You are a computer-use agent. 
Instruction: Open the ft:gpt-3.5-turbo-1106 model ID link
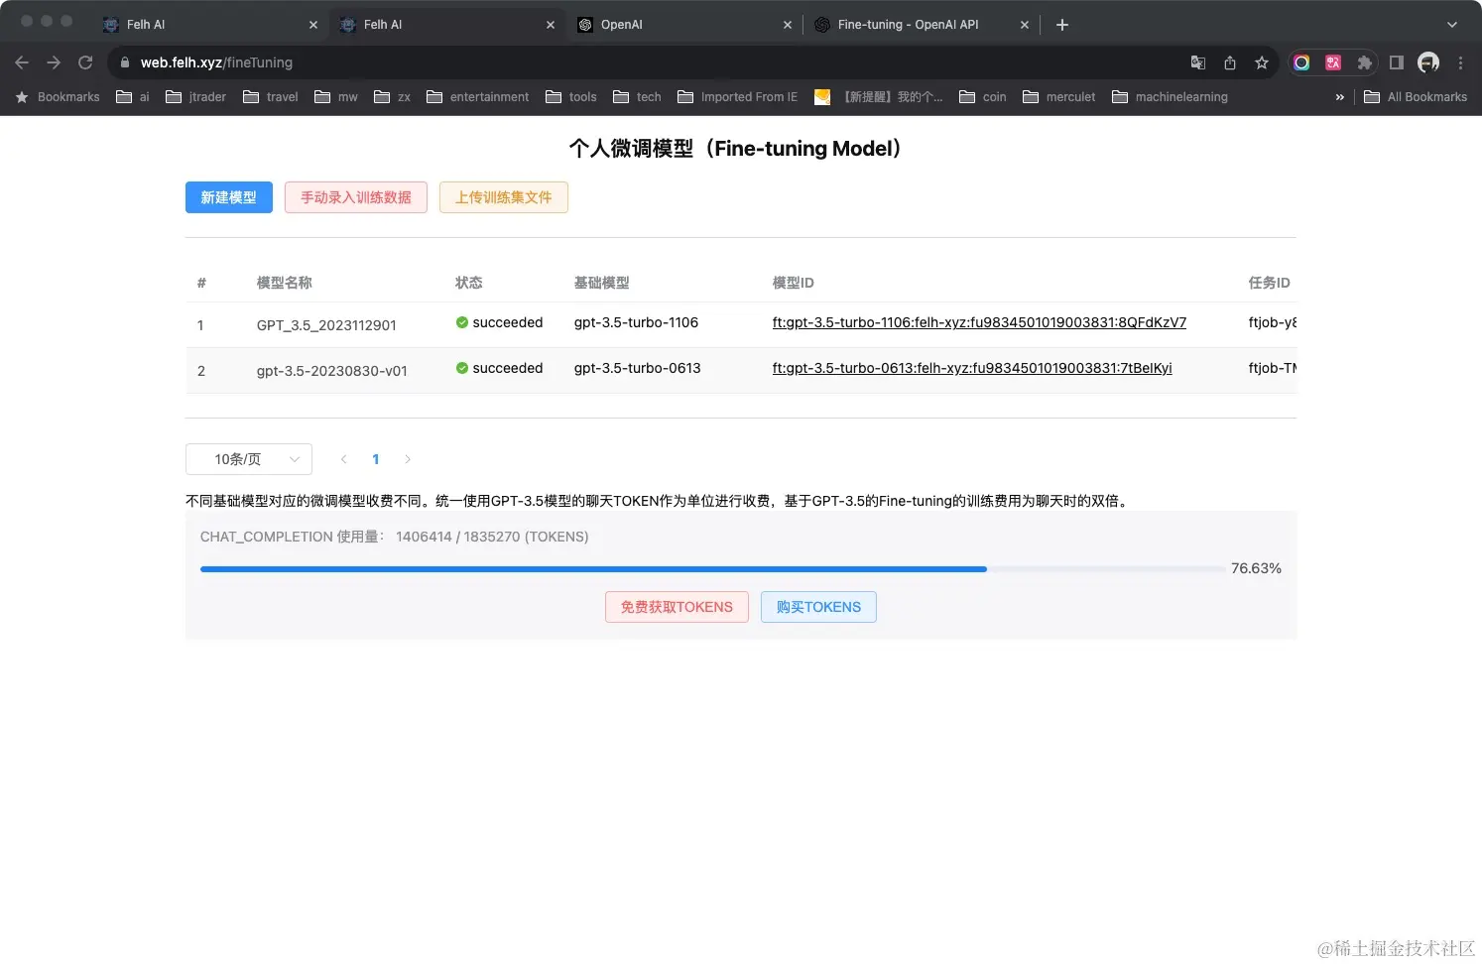click(979, 322)
